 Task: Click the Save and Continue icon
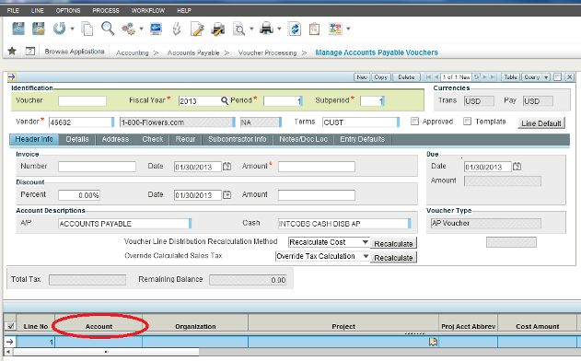click(x=39, y=29)
